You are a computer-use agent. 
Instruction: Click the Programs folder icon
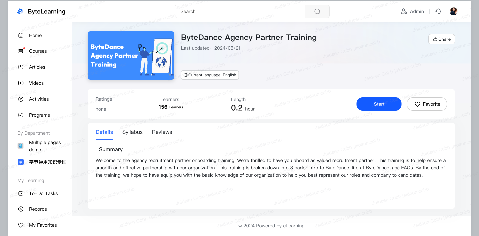click(x=21, y=115)
